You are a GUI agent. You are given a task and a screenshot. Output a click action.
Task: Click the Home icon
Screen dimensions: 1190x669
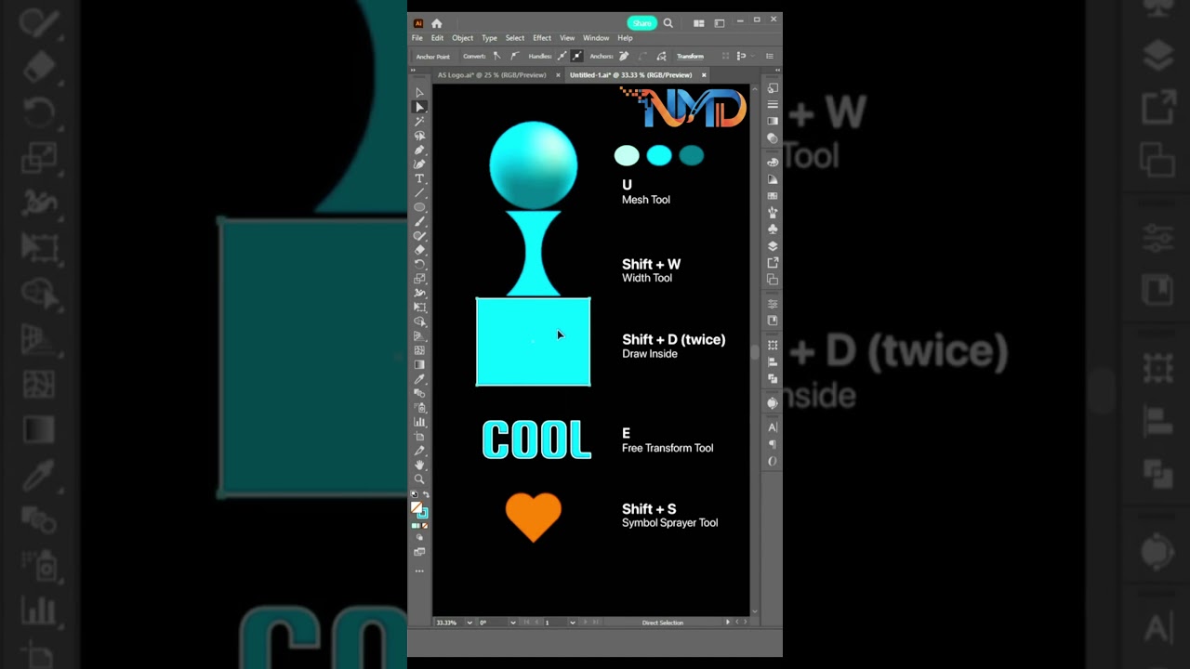point(437,23)
